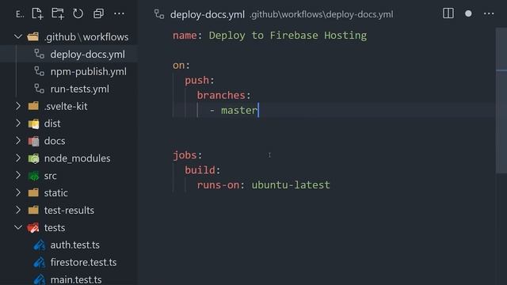Click the workflow icon beside run-tests.yml
This screenshot has height=285, width=507.
click(x=40, y=89)
